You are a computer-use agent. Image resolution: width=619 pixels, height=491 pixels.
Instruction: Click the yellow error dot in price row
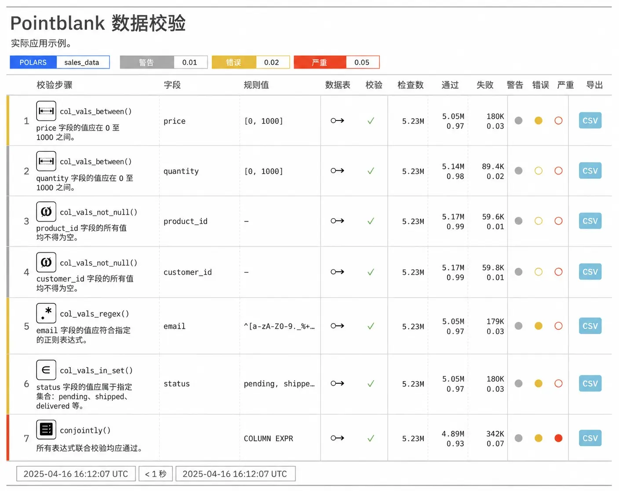tap(539, 120)
